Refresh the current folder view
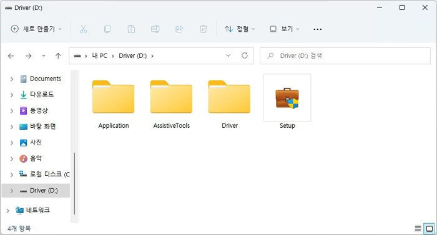437x235 pixels. point(245,55)
